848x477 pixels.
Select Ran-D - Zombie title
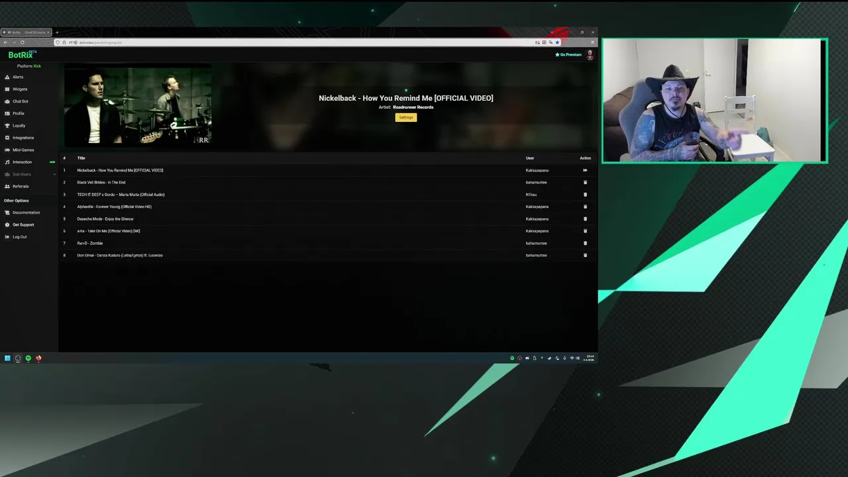(x=89, y=243)
